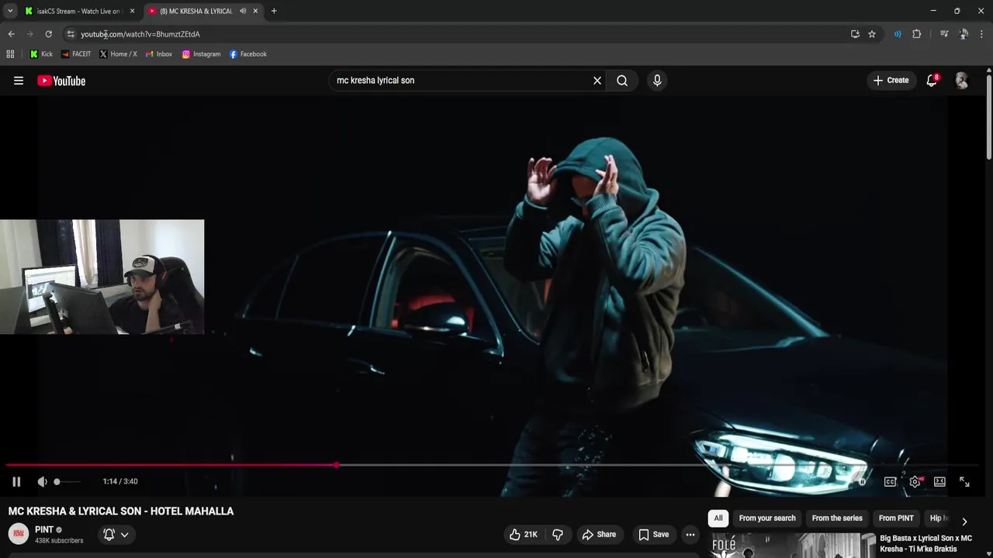
Task: Open more actions three-dot menu
Action: tap(690, 534)
